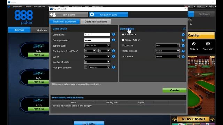Switch to Play Money tab

click(204, 14)
